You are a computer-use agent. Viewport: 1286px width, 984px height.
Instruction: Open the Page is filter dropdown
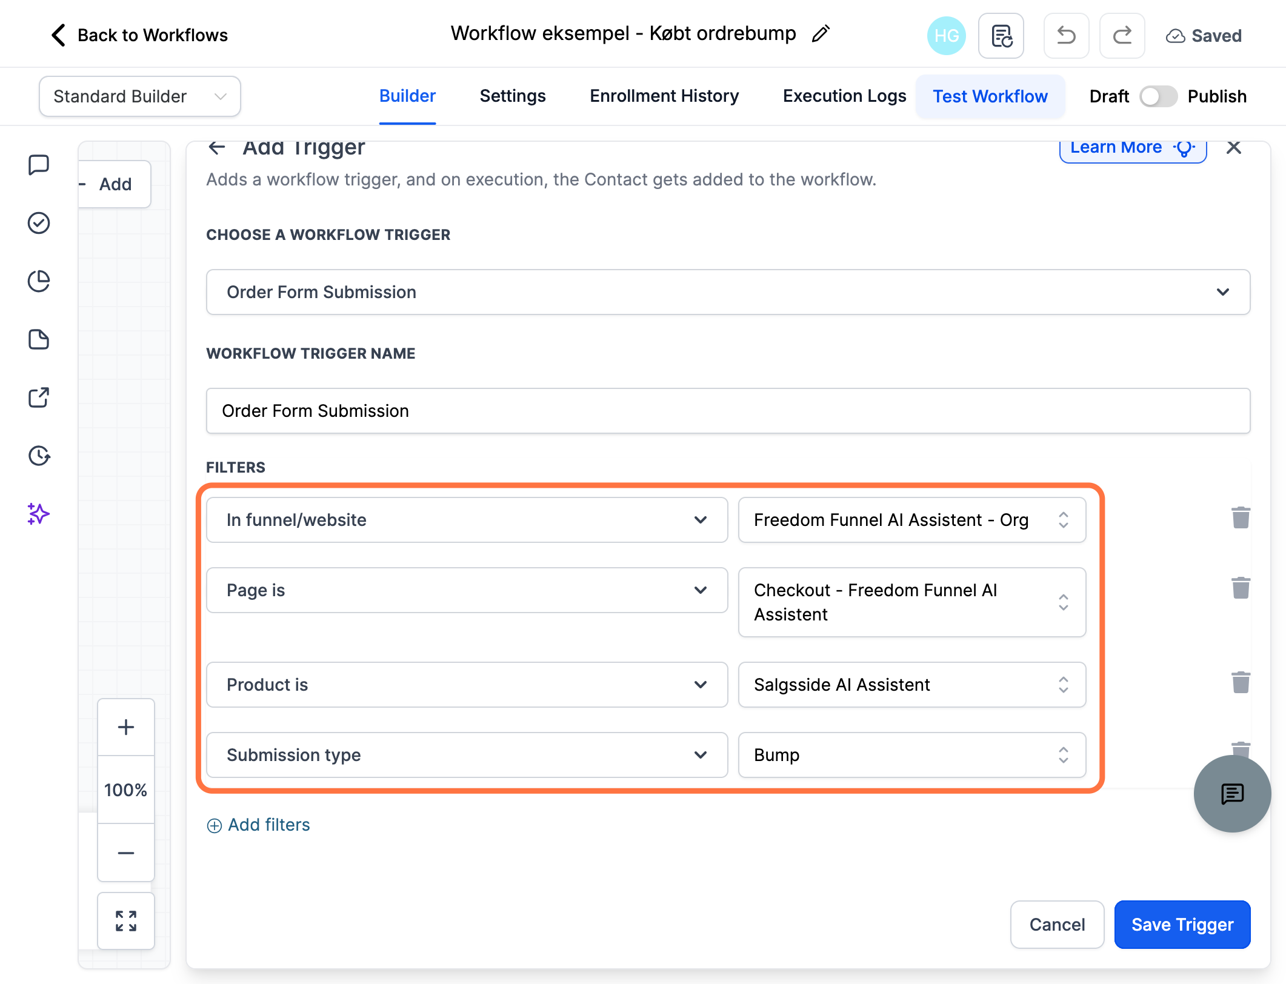coord(467,590)
